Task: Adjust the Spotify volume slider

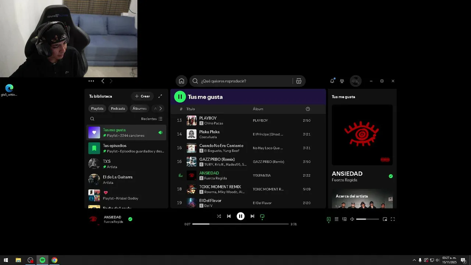Action: [x=368, y=219]
